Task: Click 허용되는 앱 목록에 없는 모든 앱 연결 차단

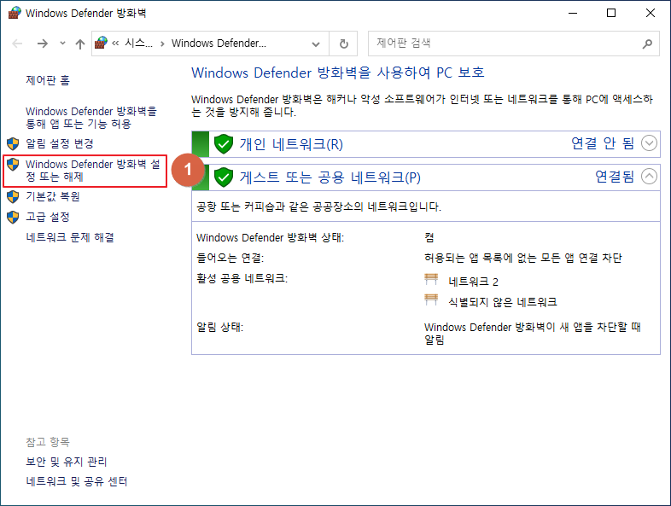Action: click(523, 258)
